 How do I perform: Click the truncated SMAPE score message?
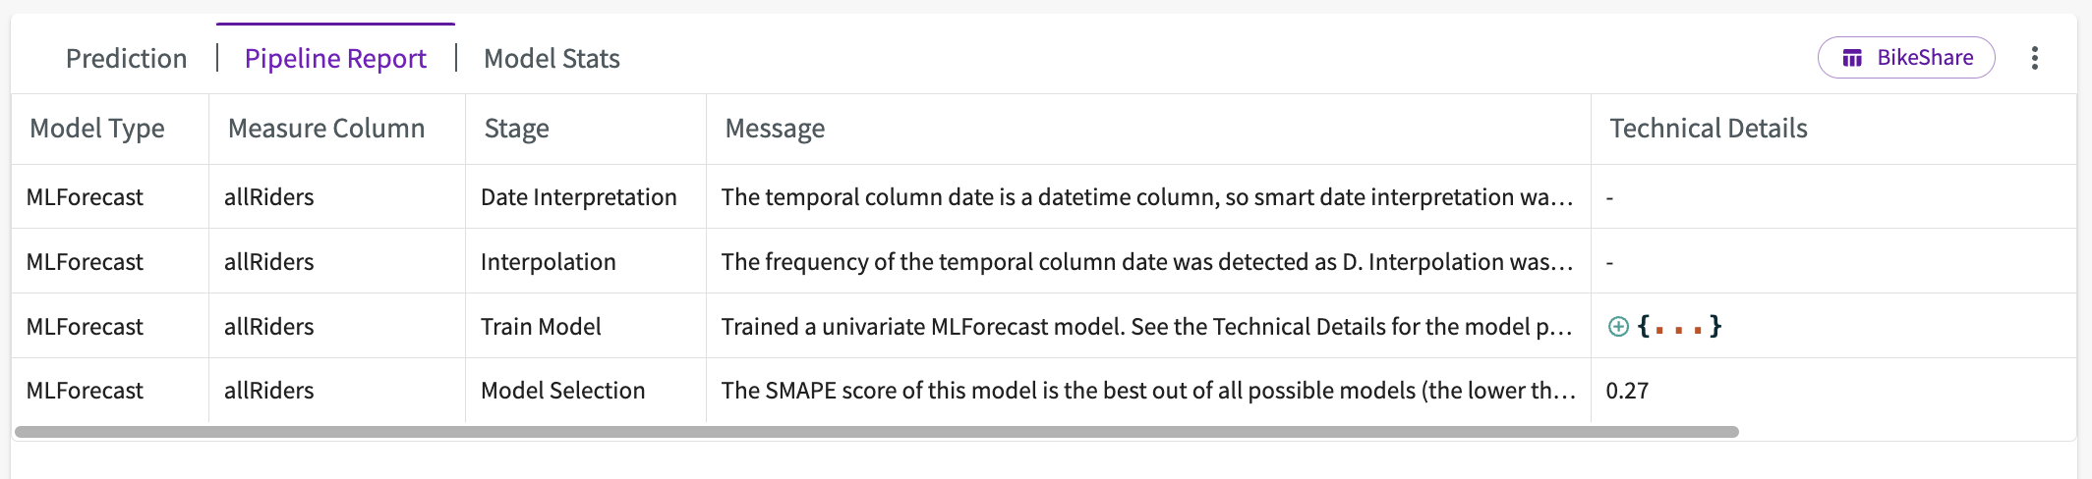tap(1148, 391)
